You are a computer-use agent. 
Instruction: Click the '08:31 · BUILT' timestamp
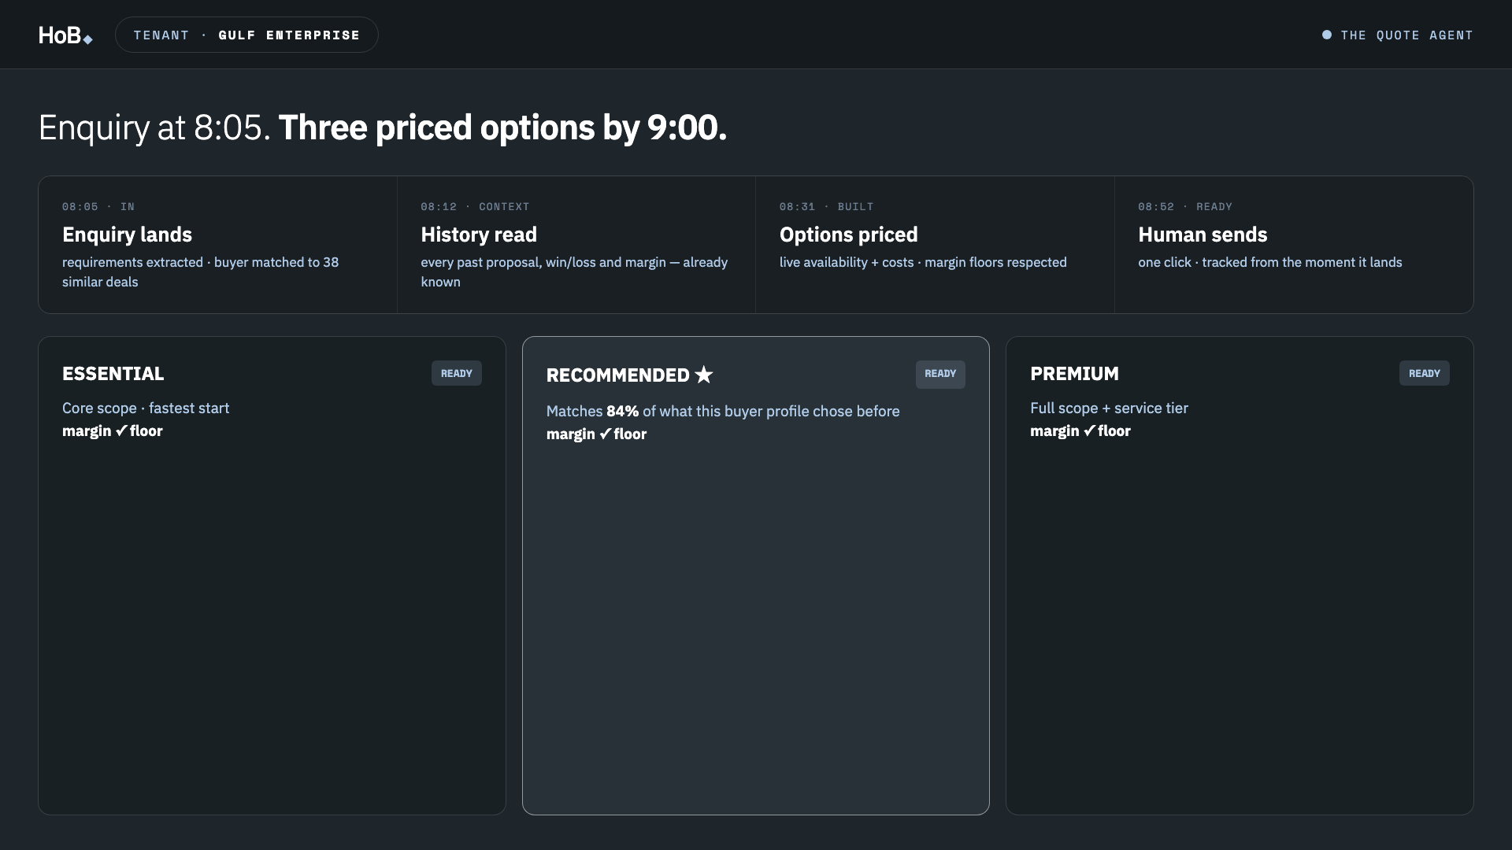coord(826,207)
